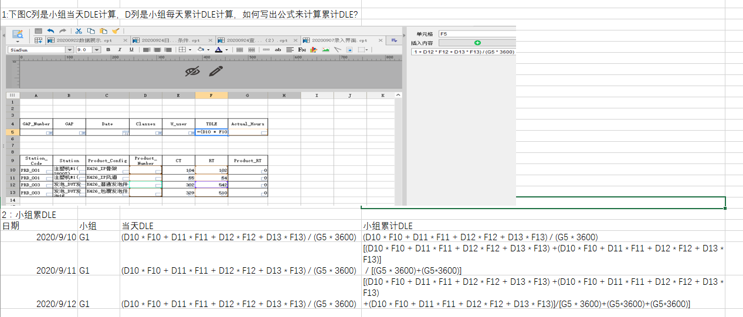Click the Redo arrow icon
This screenshot has height=317, width=743.
tap(63, 30)
